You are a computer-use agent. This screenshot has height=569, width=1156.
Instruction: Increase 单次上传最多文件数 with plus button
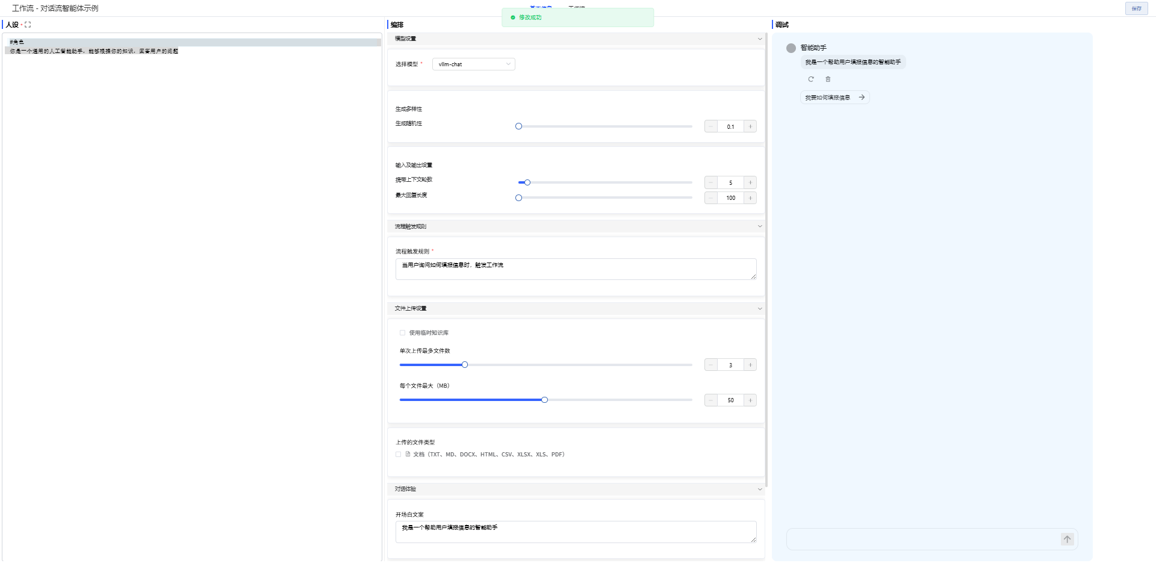750,365
